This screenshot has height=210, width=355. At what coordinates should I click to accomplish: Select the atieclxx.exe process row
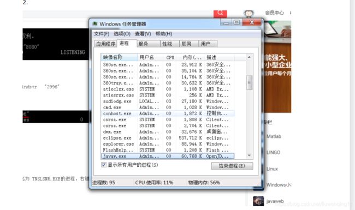168,89
